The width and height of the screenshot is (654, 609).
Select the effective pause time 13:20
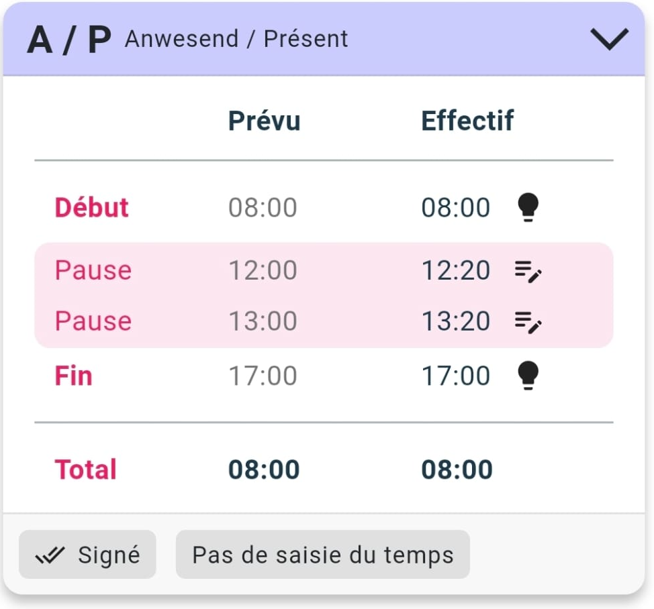click(455, 322)
